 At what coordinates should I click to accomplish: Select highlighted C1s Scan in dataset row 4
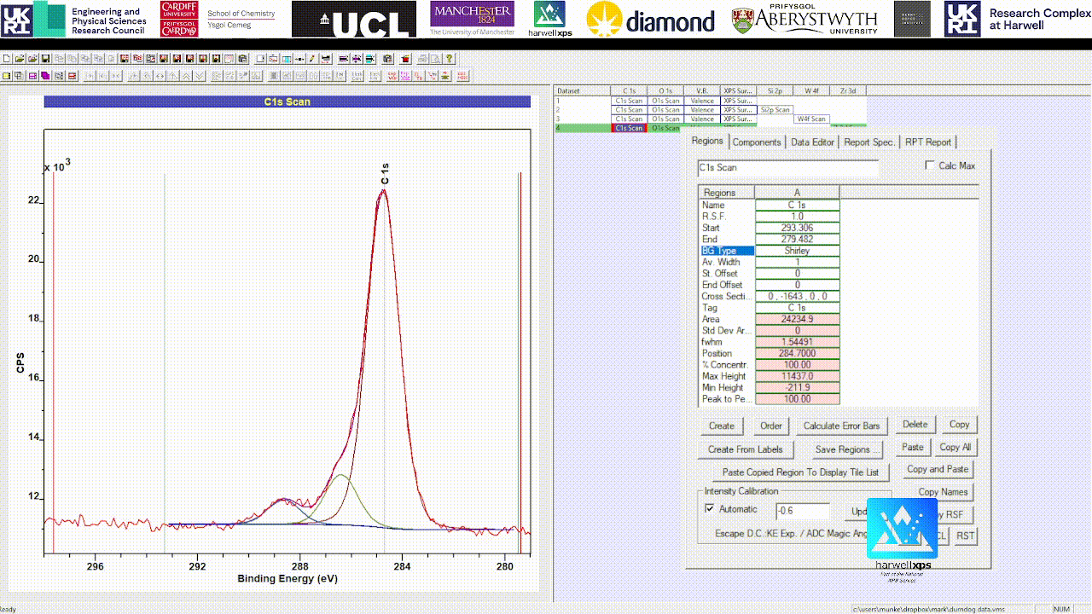click(629, 128)
